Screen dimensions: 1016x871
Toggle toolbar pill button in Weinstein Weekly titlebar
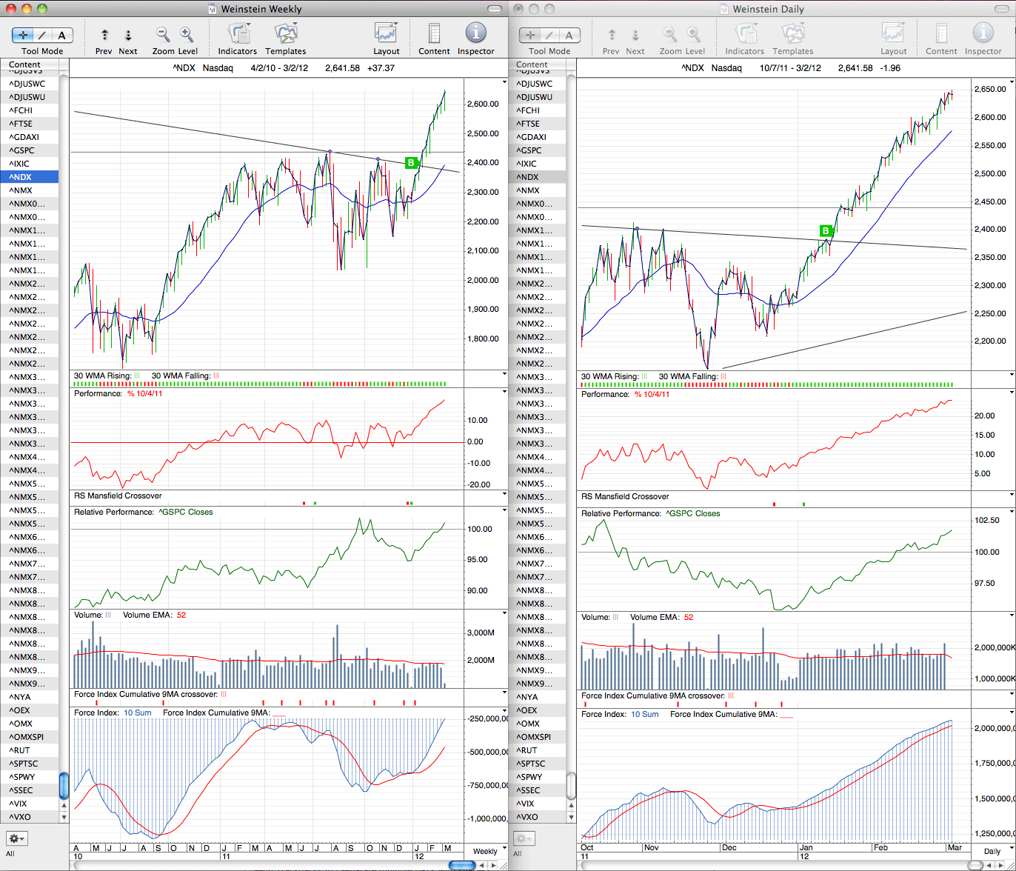tap(495, 9)
